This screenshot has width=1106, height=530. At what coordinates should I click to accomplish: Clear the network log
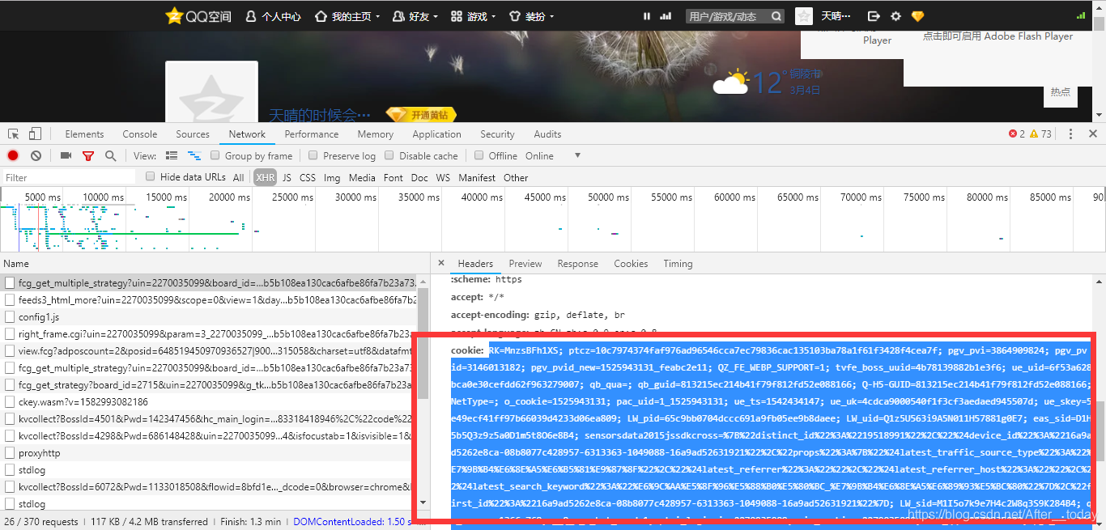pos(36,155)
